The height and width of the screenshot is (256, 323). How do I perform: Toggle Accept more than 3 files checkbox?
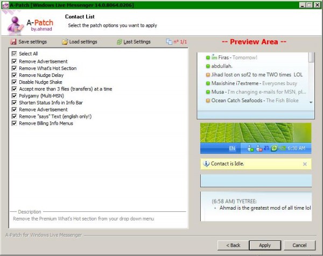click(14, 89)
